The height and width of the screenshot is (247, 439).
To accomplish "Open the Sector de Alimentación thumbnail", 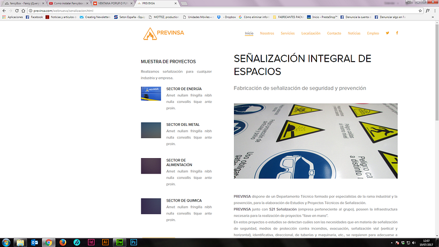I will (151, 166).
